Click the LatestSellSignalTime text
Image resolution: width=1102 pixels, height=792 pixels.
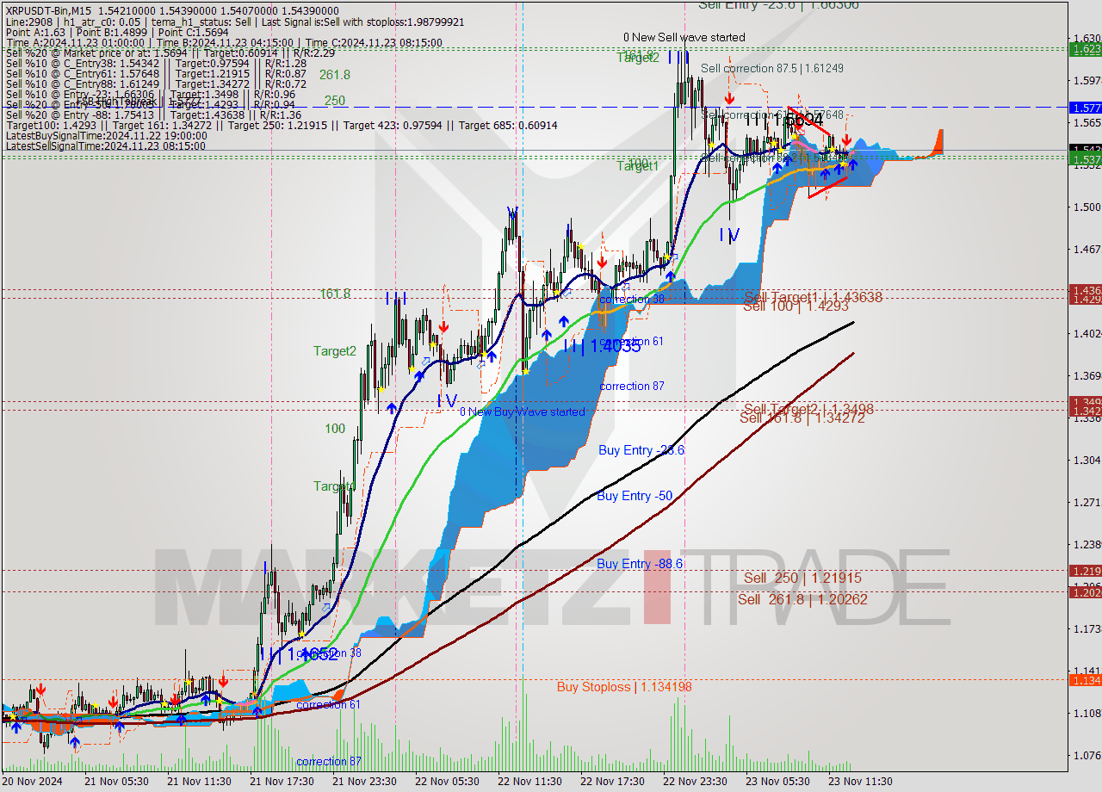coord(106,145)
